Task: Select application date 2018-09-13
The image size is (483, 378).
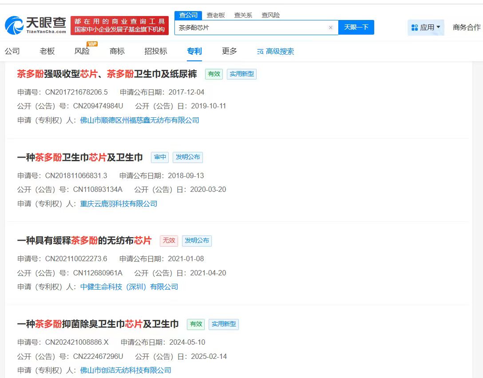Action: click(186, 176)
